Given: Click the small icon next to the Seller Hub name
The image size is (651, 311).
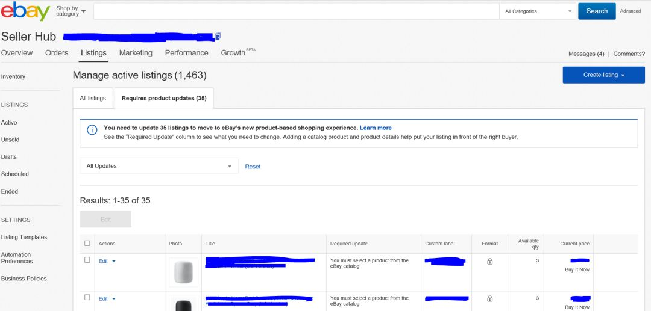Looking at the screenshot, I should coord(218,37).
